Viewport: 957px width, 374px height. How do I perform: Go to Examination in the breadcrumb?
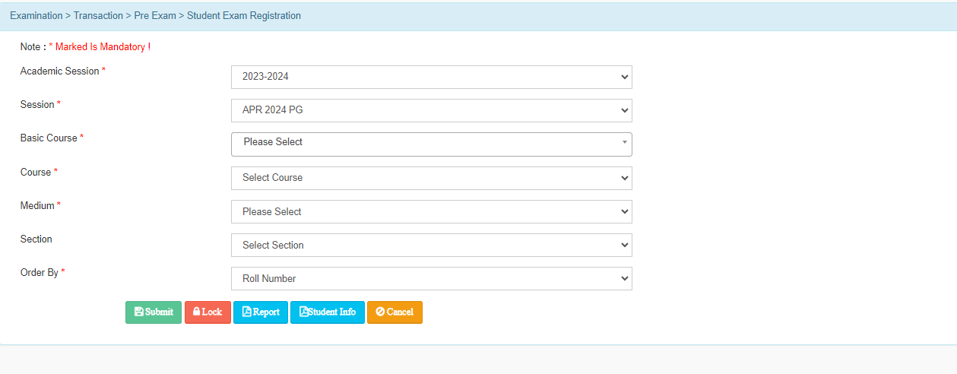36,16
